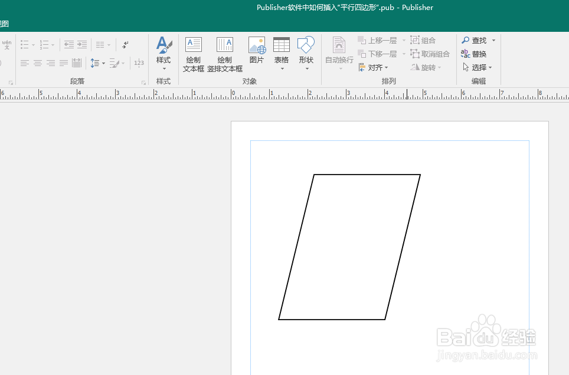Image resolution: width=569 pixels, height=375 pixels.
Task: Click the increase indent icon
Action: (x=82, y=45)
